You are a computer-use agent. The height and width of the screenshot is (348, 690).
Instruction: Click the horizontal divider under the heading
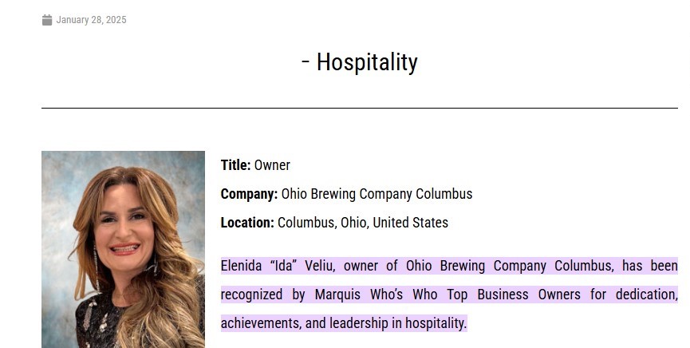pos(360,108)
